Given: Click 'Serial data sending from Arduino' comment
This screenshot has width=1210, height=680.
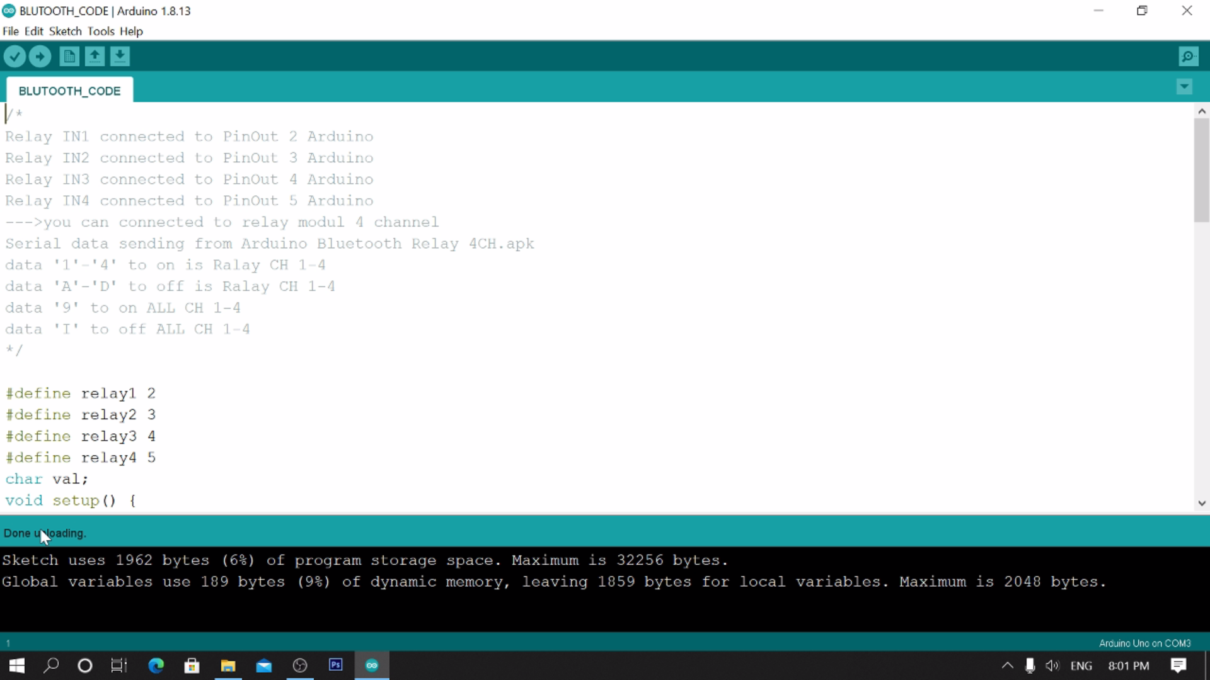Looking at the screenshot, I should click(270, 244).
